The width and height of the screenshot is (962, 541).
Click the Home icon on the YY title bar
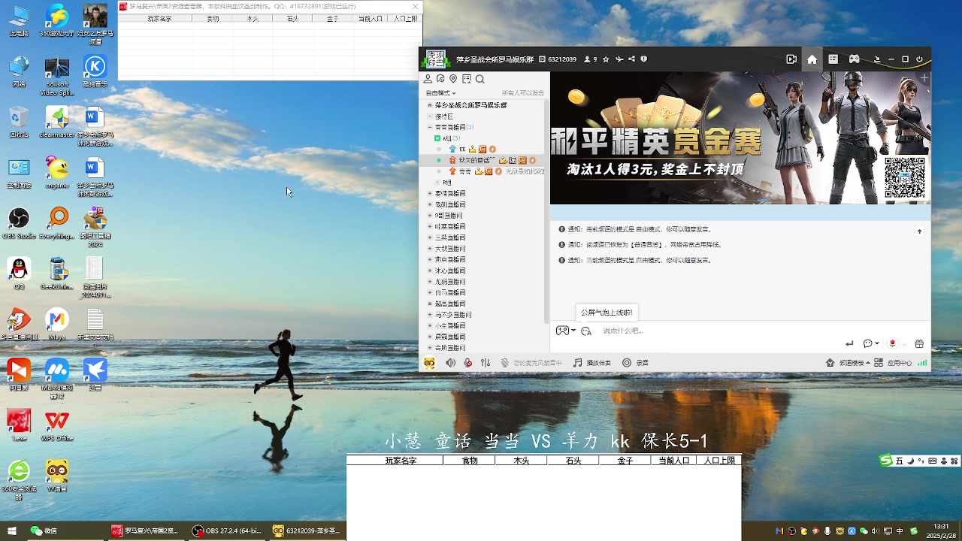pyautogui.click(x=812, y=59)
